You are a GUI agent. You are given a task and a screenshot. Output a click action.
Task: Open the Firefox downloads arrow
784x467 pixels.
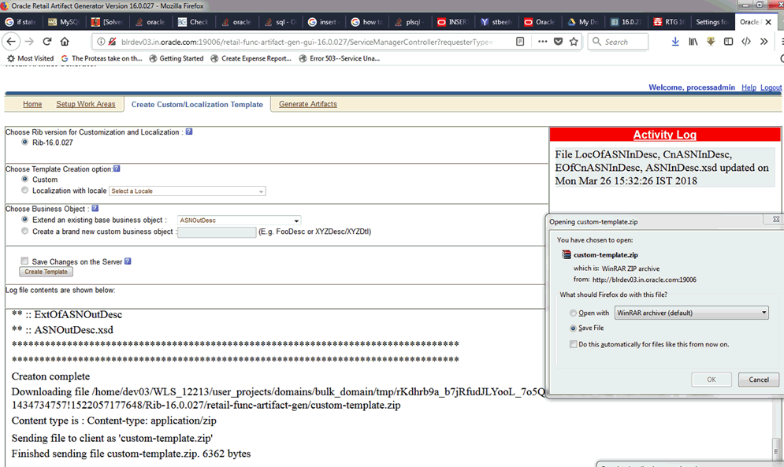click(675, 42)
